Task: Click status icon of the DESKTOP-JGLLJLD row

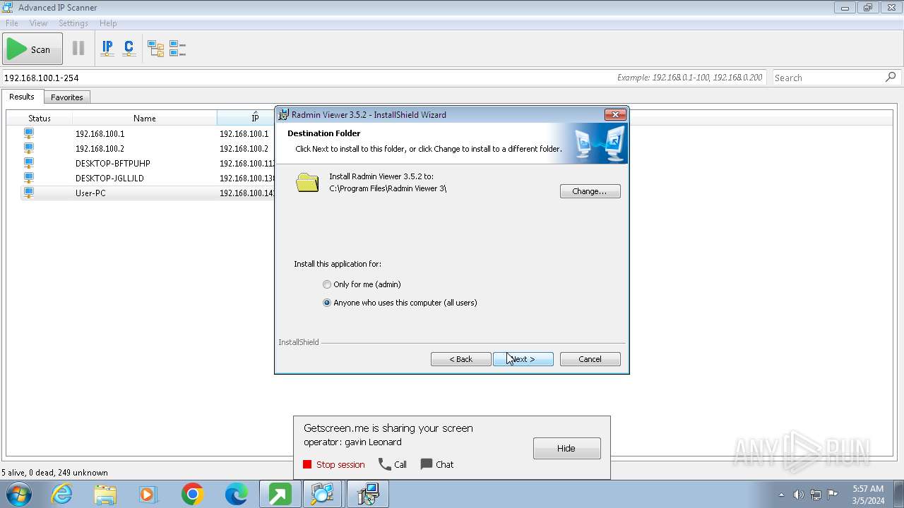Action: click(29, 178)
